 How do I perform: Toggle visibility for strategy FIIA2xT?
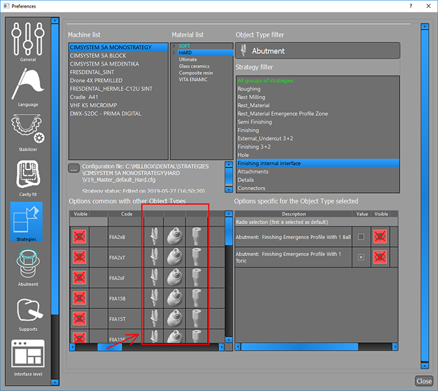(79, 257)
